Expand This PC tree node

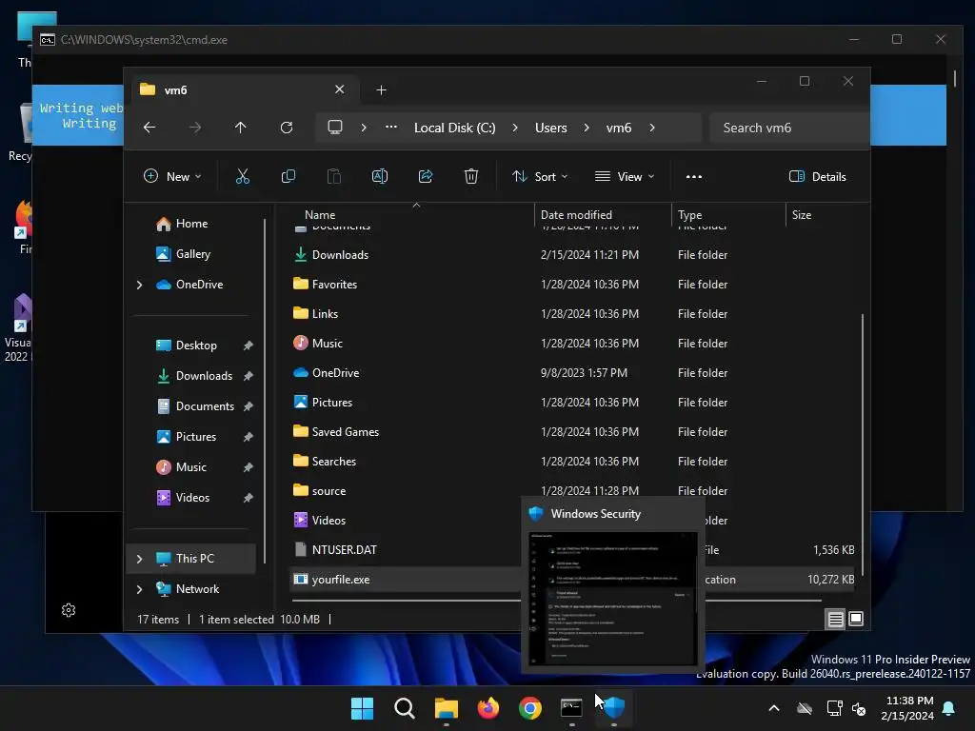[x=139, y=559]
